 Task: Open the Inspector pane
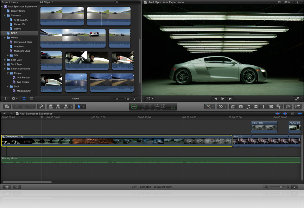[288, 107]
